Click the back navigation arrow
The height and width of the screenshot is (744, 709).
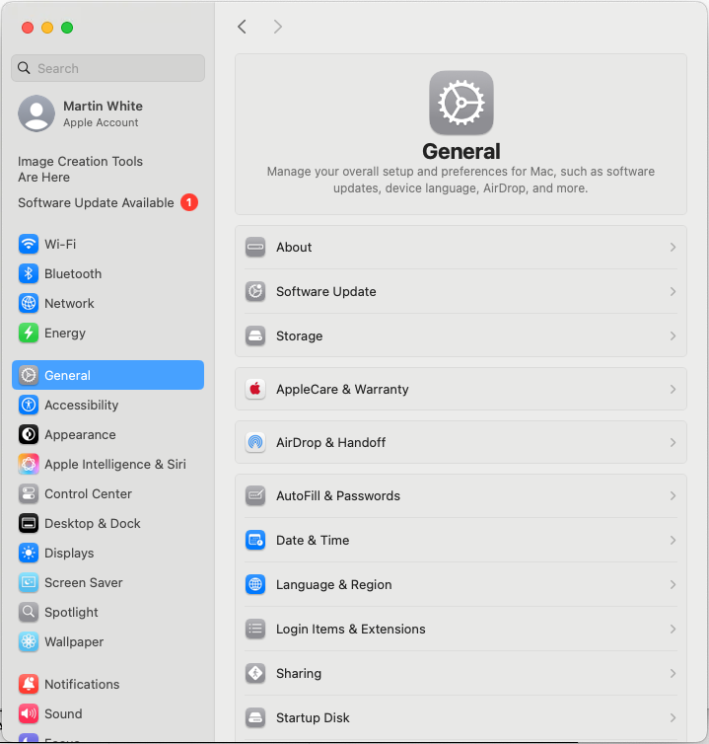(x=242, y=27)
